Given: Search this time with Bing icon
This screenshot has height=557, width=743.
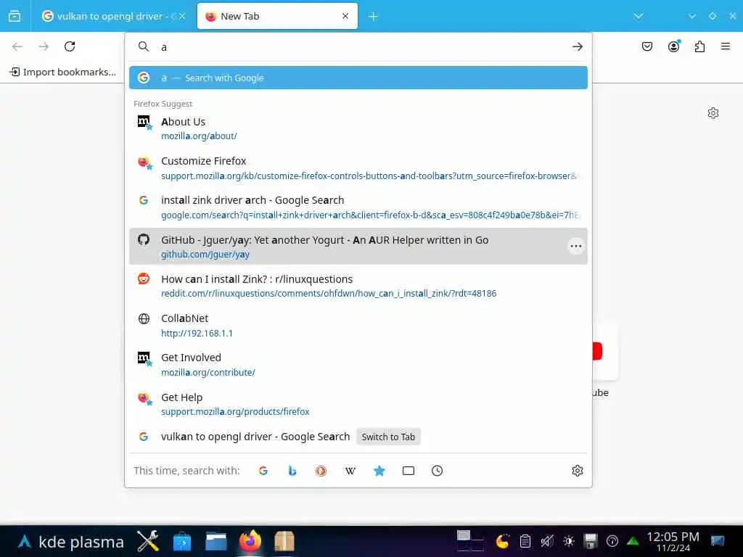Looking at the screenshot, I should tap(292, 471).
